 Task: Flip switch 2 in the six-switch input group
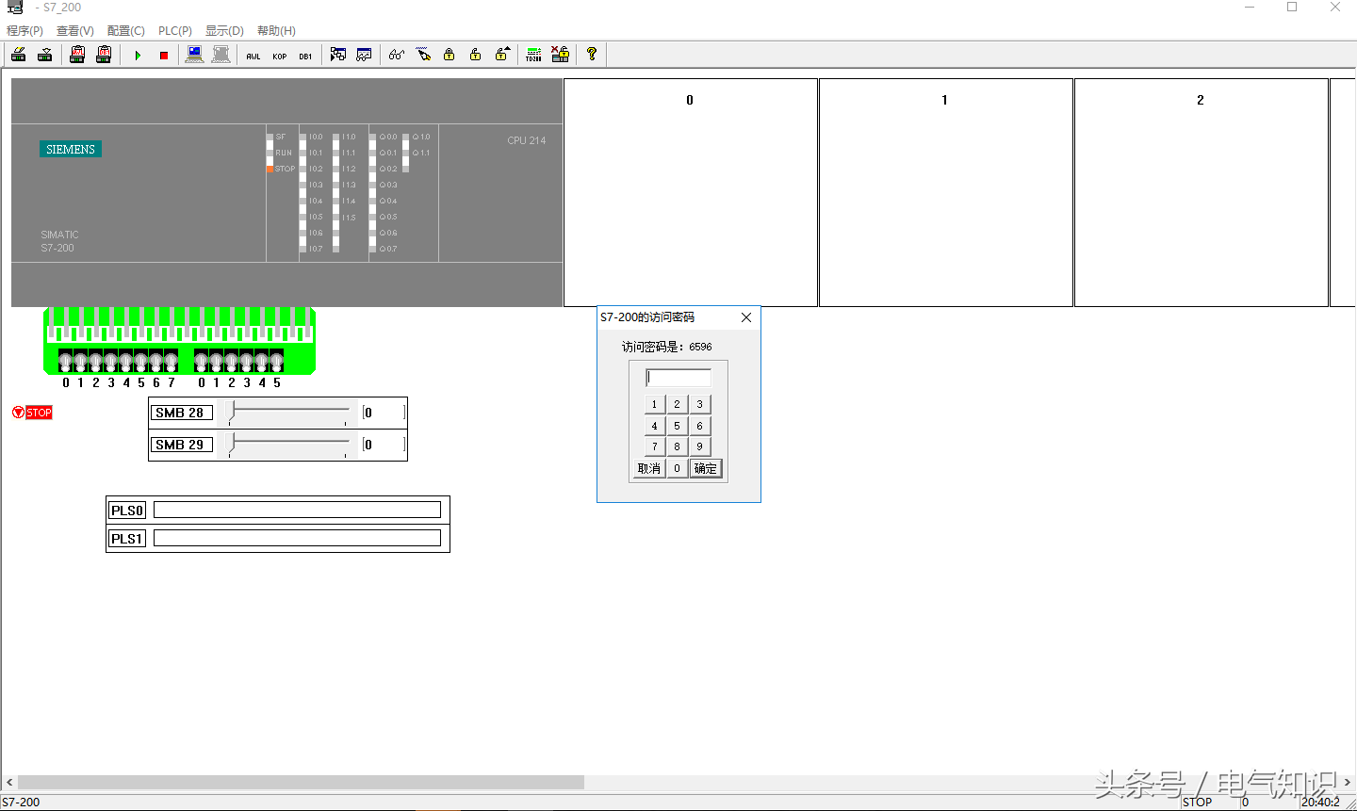(x=231, y=361)
